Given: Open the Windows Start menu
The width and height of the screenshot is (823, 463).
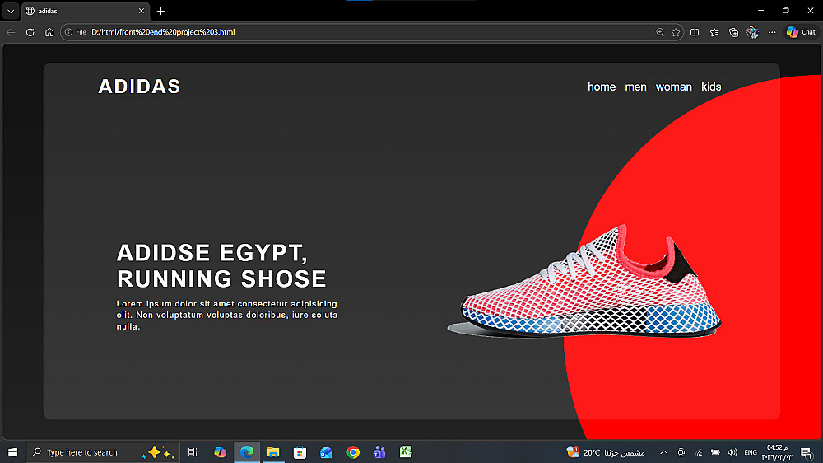Looking at the screenshot, I should point(12,452).
